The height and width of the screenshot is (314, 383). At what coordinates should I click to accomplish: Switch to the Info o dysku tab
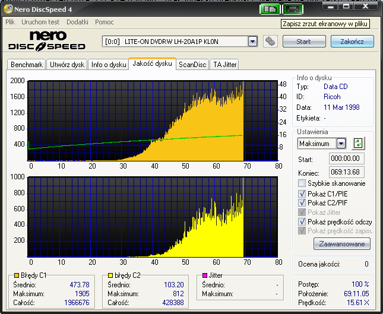pyautogui.click(x=109, y=65)
